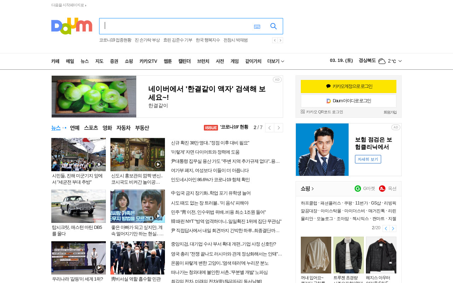Open Gmarket green G icon
453x283 pixels.
[358, 189]
